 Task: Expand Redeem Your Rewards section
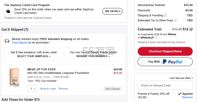93,56
